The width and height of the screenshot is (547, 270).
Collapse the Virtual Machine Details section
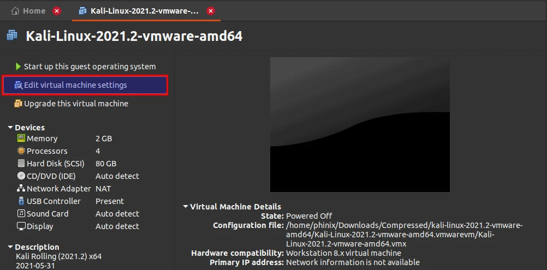tap(186, 207)
